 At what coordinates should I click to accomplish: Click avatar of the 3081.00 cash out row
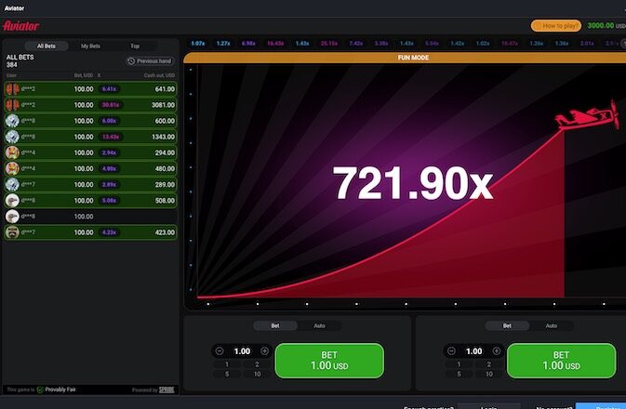pyautogui.click(x=12, y=105)
